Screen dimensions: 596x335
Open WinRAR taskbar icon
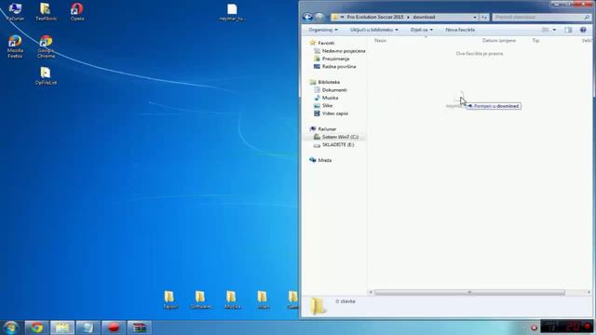[x=139, y=328]
